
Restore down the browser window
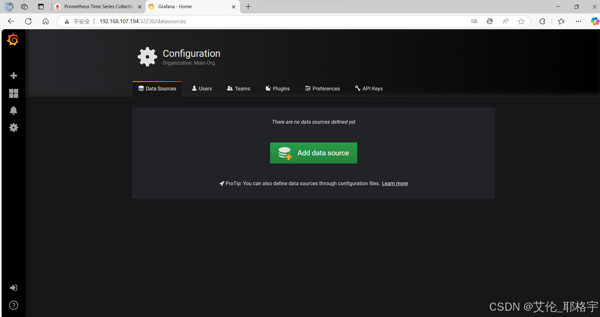point(576,7)
